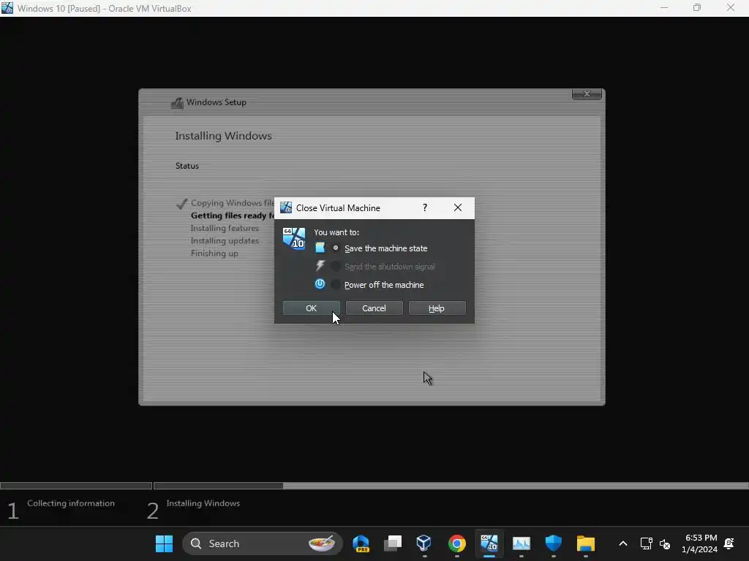Open the Windows Start menu
The height and width of the screenshot is (561, 749).
(164, 543)
